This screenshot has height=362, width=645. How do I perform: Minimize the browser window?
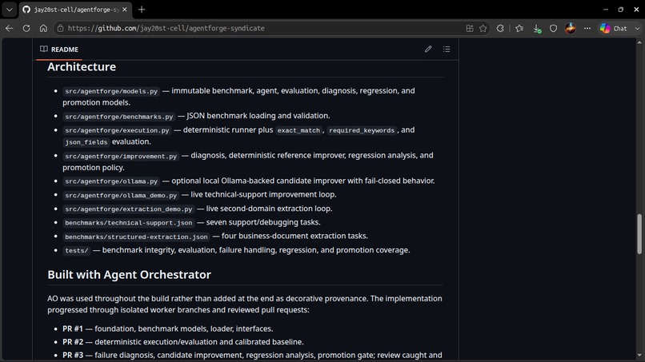tap(606, 10)
